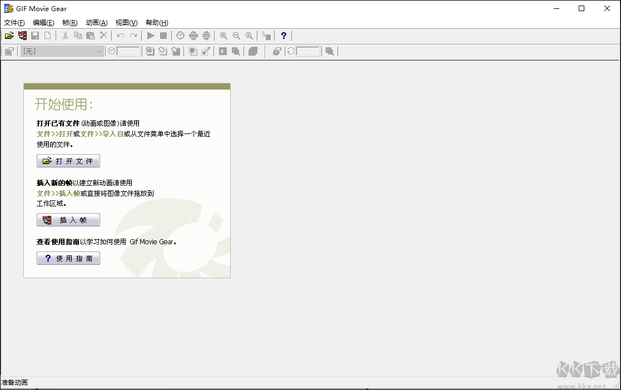621x390 pixels.
Task: Click the 3D box icon in the lower toolbar
Action: (253, 51)
